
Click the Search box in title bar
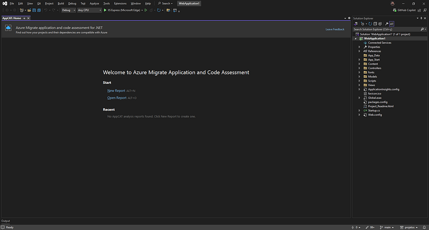(165, 3)
